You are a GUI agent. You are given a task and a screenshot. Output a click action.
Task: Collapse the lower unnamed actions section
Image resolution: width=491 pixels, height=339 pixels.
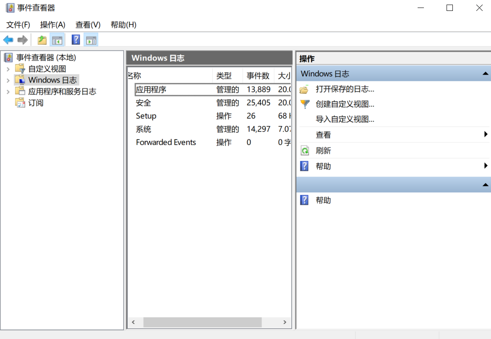[485, 185]
